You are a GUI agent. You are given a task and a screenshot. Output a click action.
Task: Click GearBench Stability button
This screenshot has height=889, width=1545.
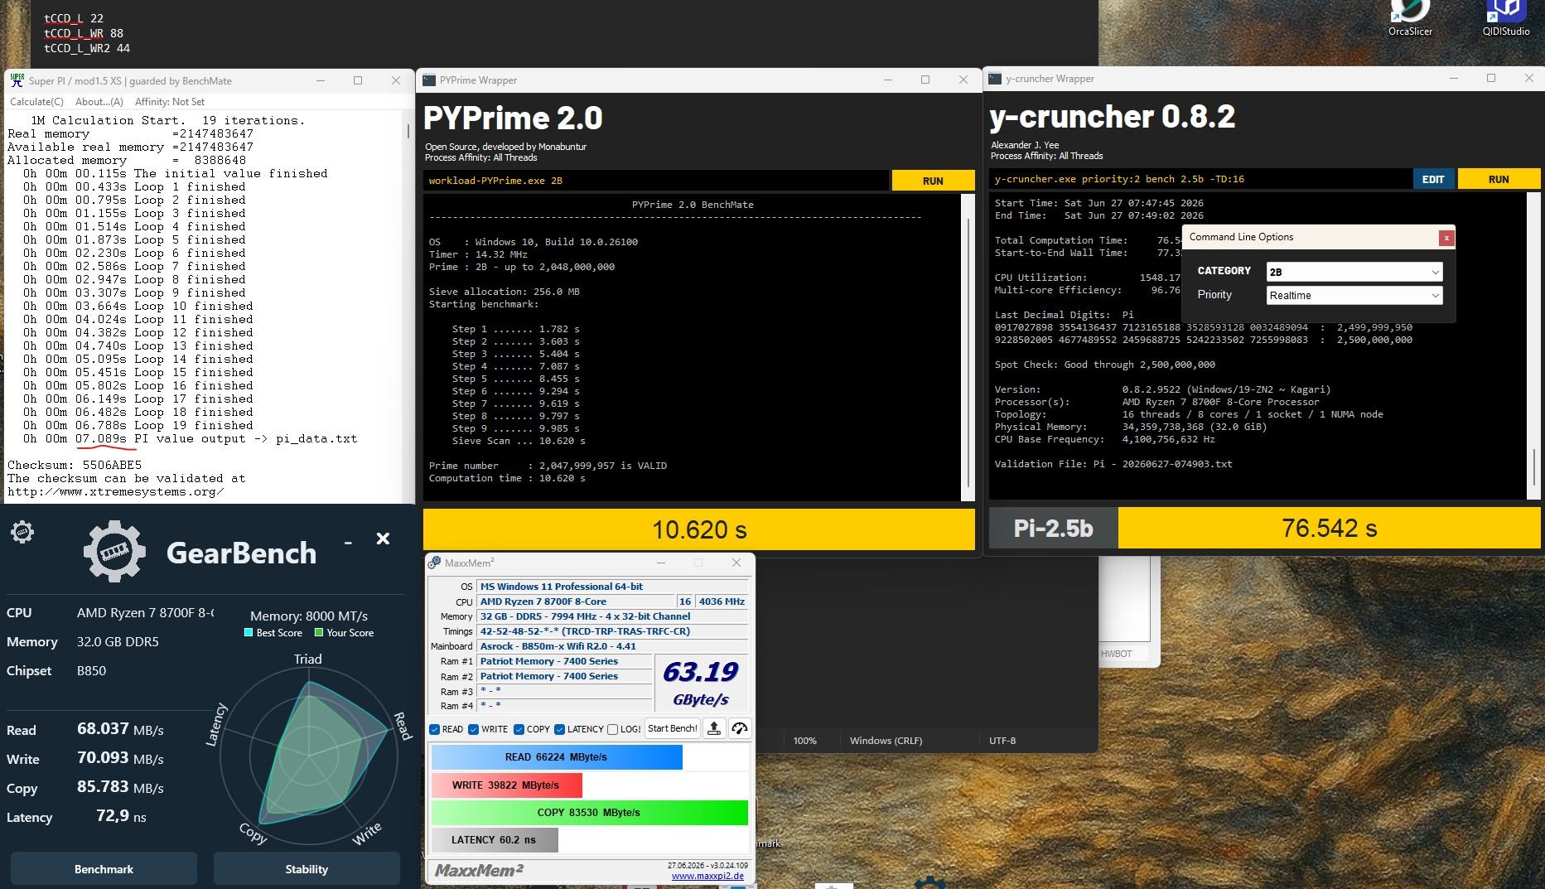coord(307,868)
